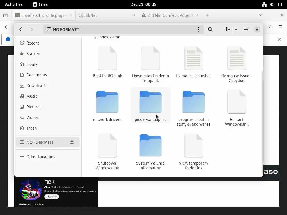287x215 pixels.
Task: Go back in Files window
Action: point(21,29)
